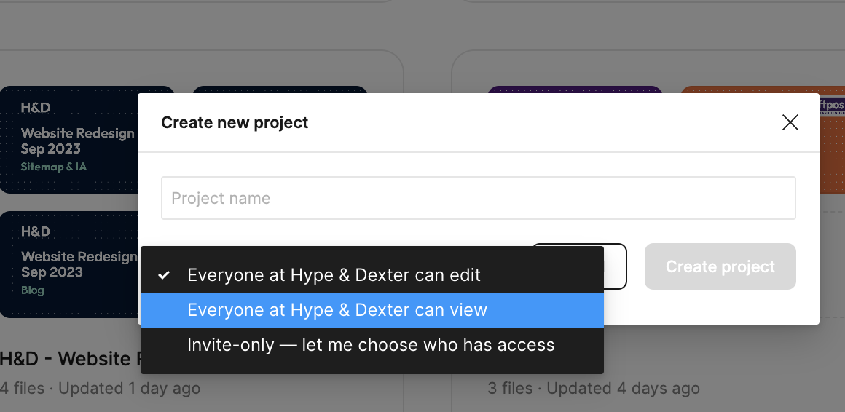Click '4 files · Updated 1 day ago' text
This screenshot has height=412, width=845.
coord(100,389)
